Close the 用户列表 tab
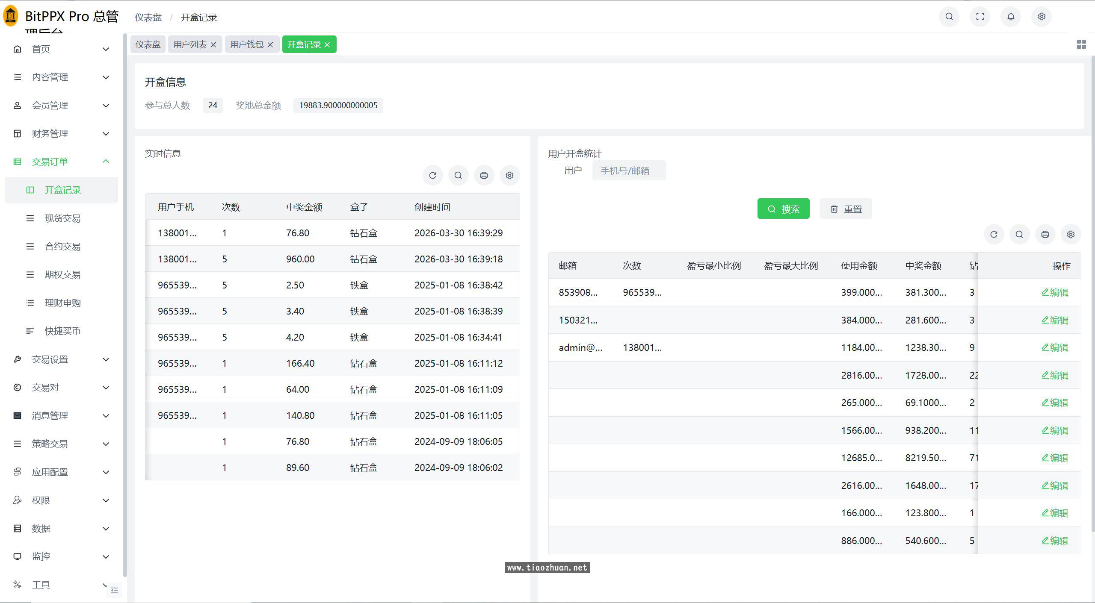1095x603 pixels. coord(213,45)
